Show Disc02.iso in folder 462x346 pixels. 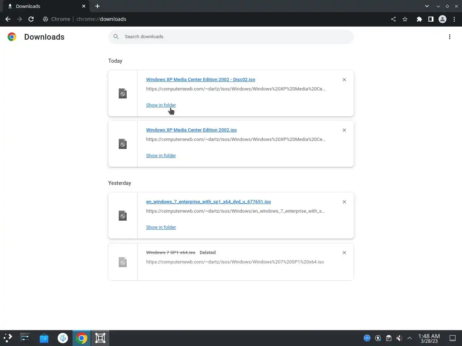coord(161,105)
